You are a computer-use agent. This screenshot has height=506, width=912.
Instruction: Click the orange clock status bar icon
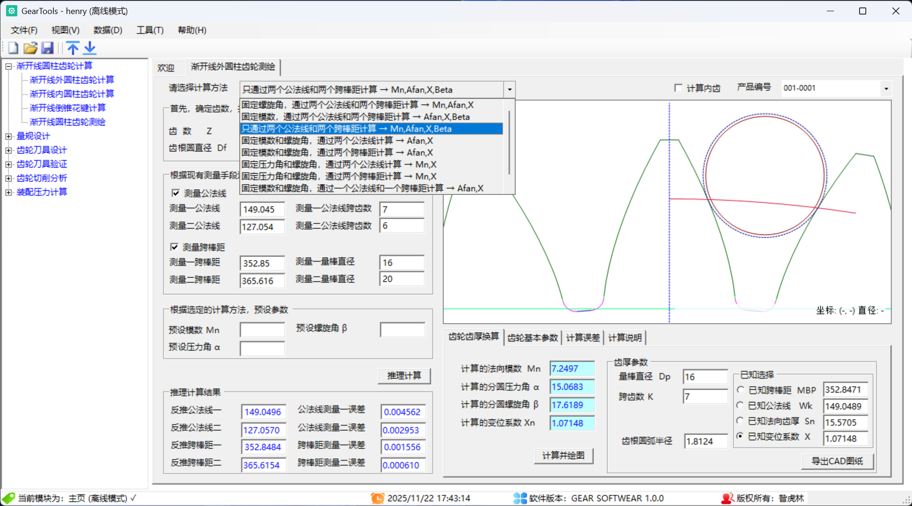pos(378,498)
